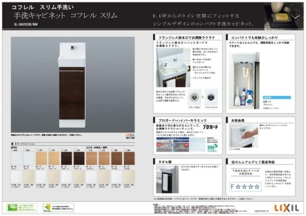306x216 pixels.
Task: Tick the LCW checkbox under 注文色
Action: (x=87, y=150)
